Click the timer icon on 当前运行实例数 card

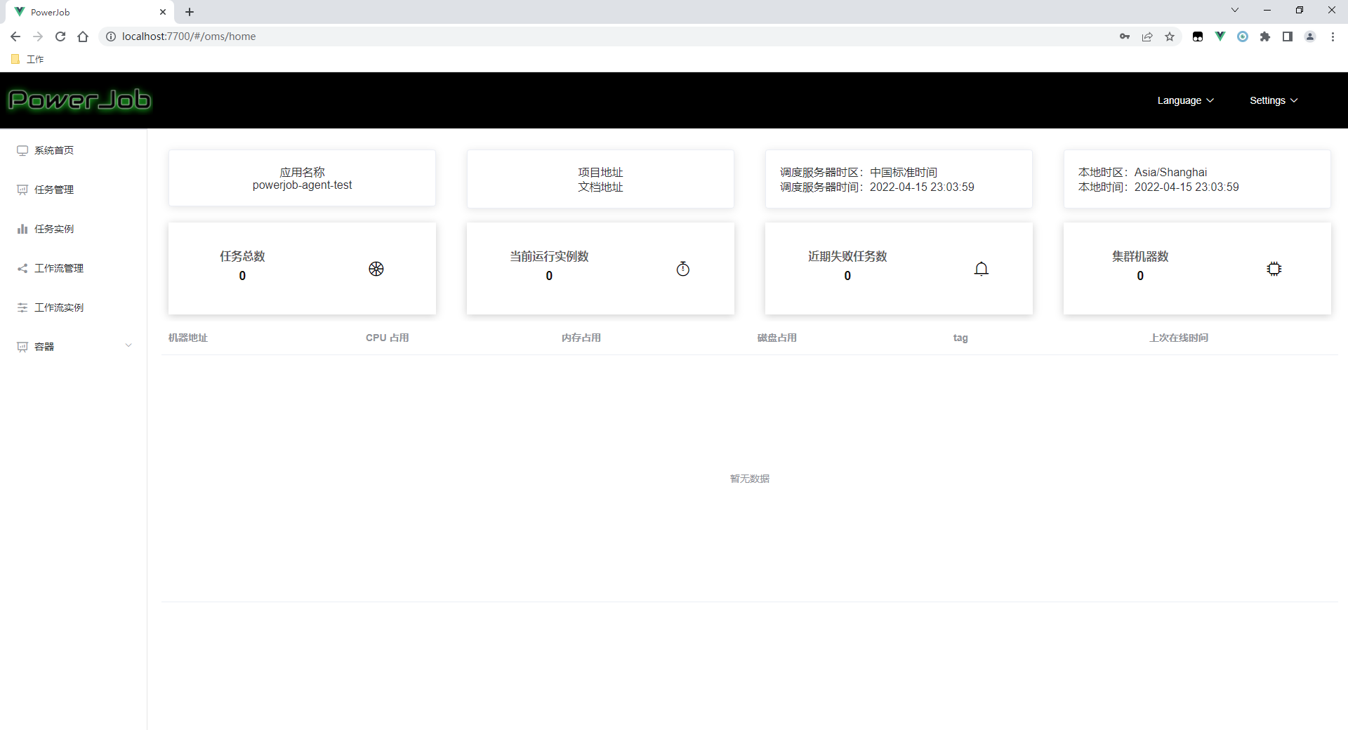click(682, 268)
